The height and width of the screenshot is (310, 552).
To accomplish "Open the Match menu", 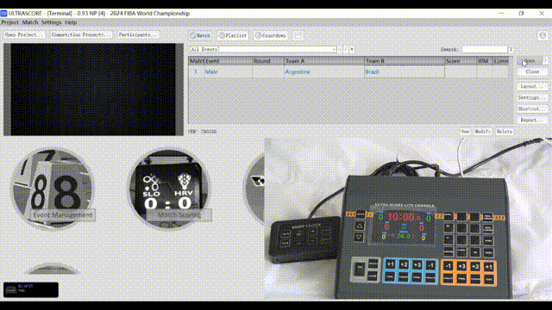I will tap(30, 22).
